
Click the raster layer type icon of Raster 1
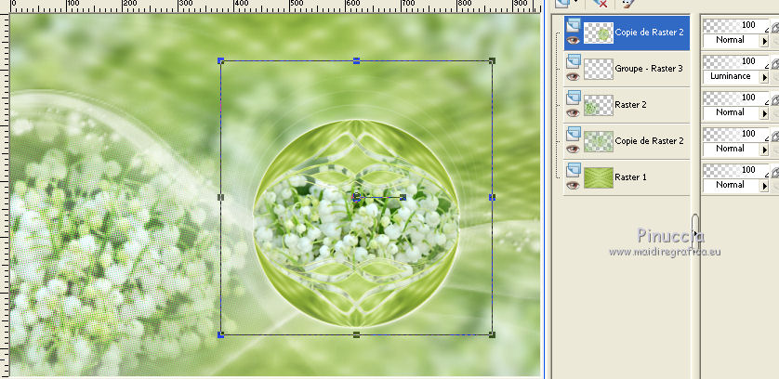(574, 169)
